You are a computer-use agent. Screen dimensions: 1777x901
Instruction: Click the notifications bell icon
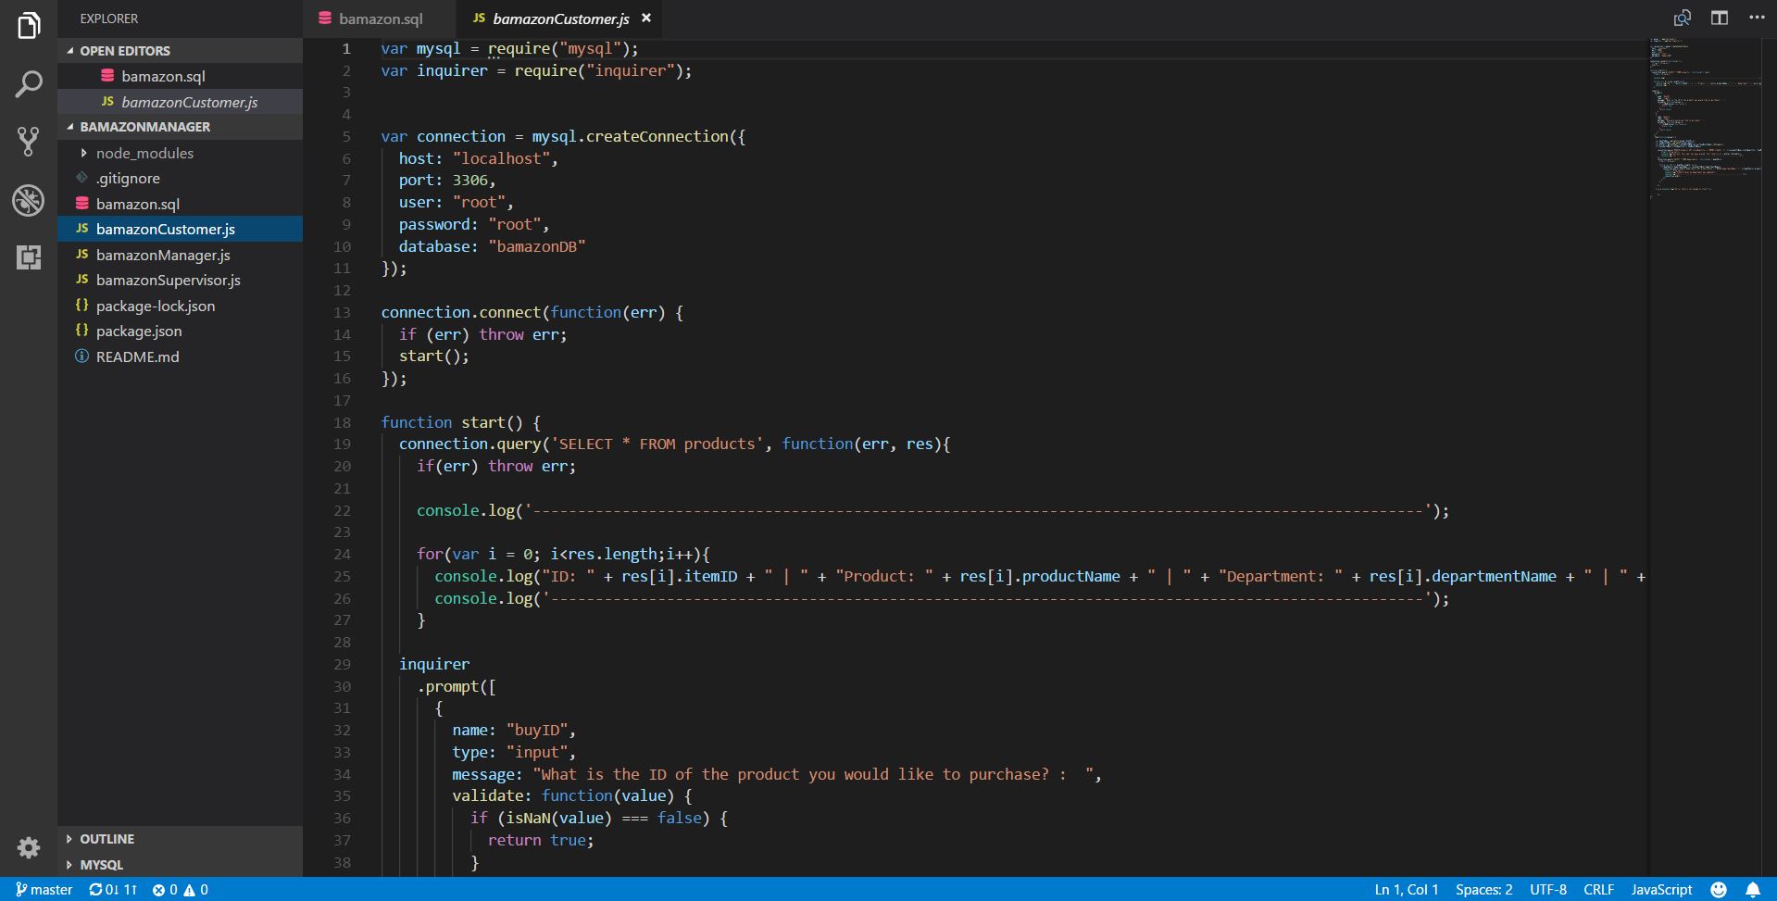1753,889
